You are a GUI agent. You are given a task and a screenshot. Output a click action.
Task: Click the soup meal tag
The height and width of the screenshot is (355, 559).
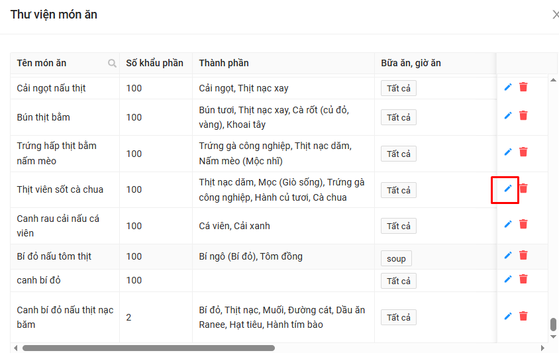396,258
